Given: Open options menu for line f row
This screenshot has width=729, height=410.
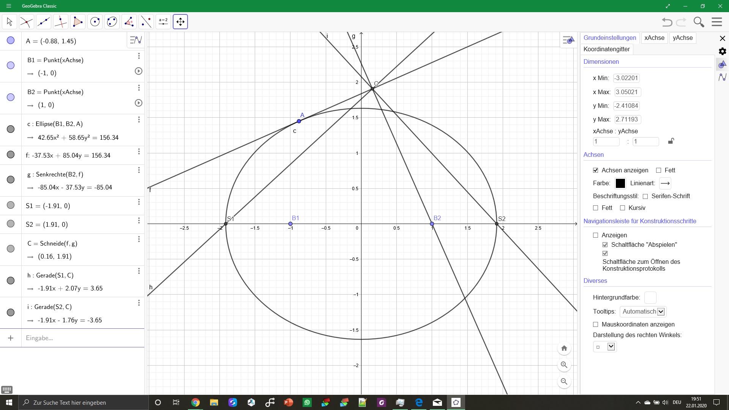Looking at the screenshot, I should tap(139, 151).
